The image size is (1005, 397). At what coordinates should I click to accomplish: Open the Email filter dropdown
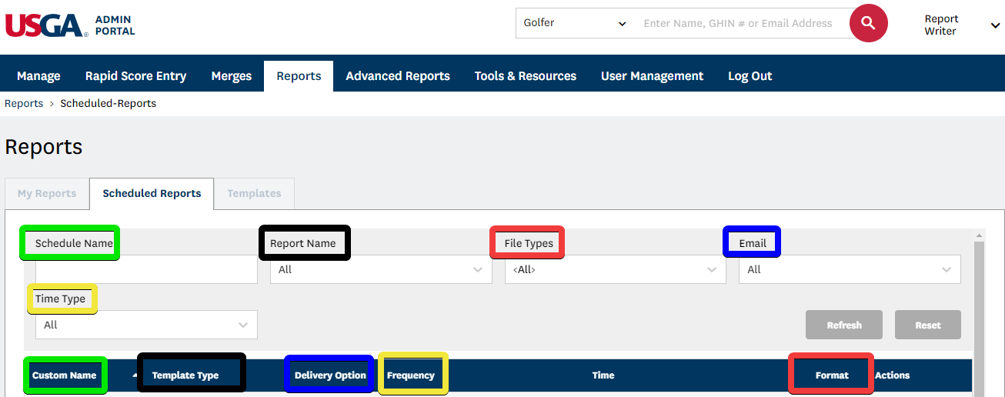pos(849,269)
